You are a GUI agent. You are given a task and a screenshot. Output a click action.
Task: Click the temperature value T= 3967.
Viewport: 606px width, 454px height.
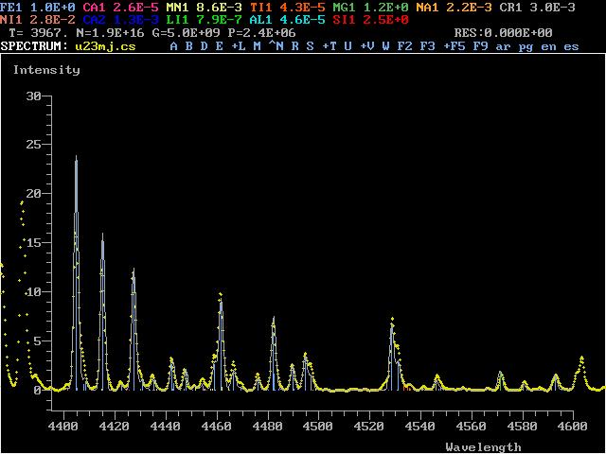point(38,33)
